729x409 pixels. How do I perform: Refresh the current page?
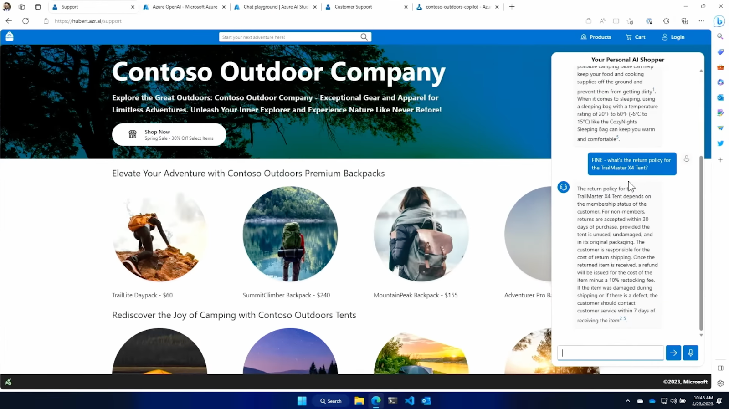tap(26, 21)
